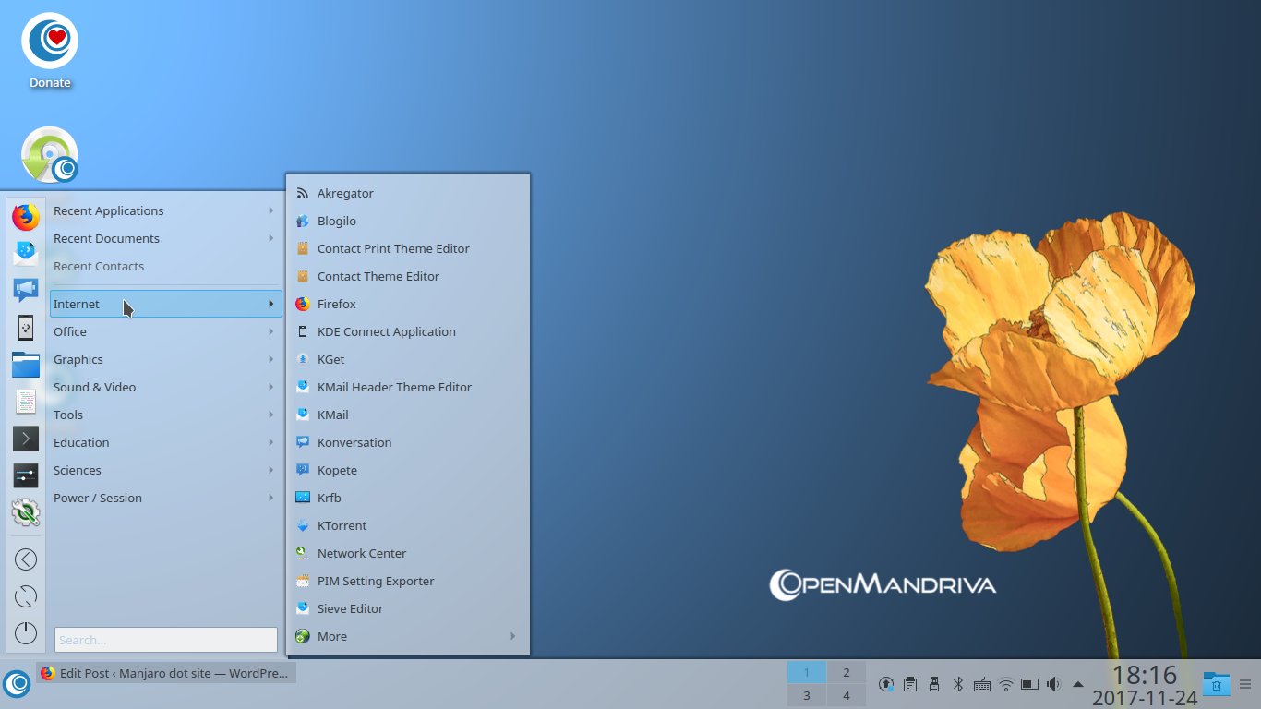Screen dimensions: 1261x709
Task: Open the Contact Theme Editor entry
Action: pyautogui.click(x=408, y=276)
